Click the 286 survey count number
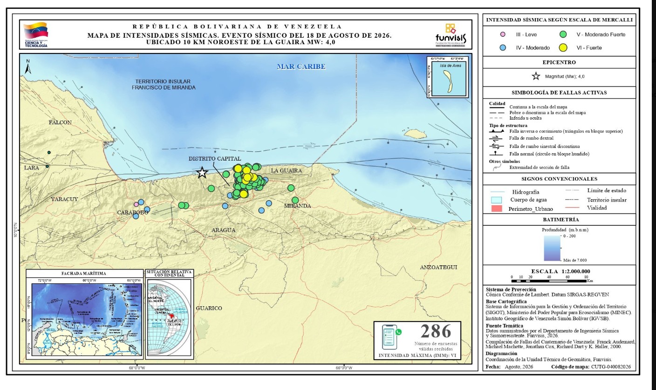The image size is (656, 390). coord(436,331)
